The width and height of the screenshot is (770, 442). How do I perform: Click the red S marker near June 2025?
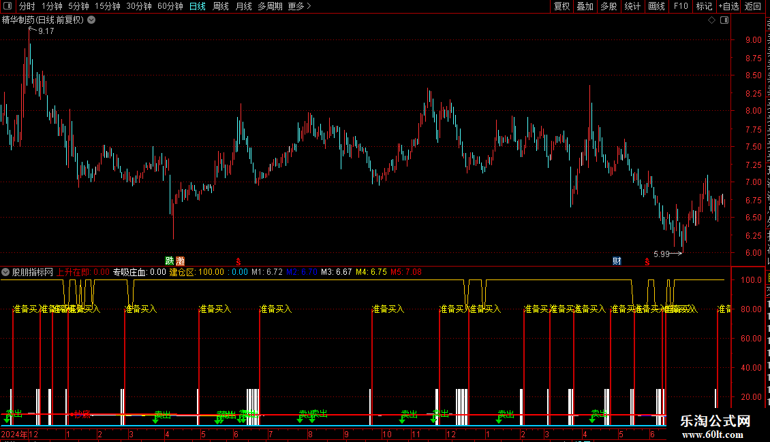[647, 262]
